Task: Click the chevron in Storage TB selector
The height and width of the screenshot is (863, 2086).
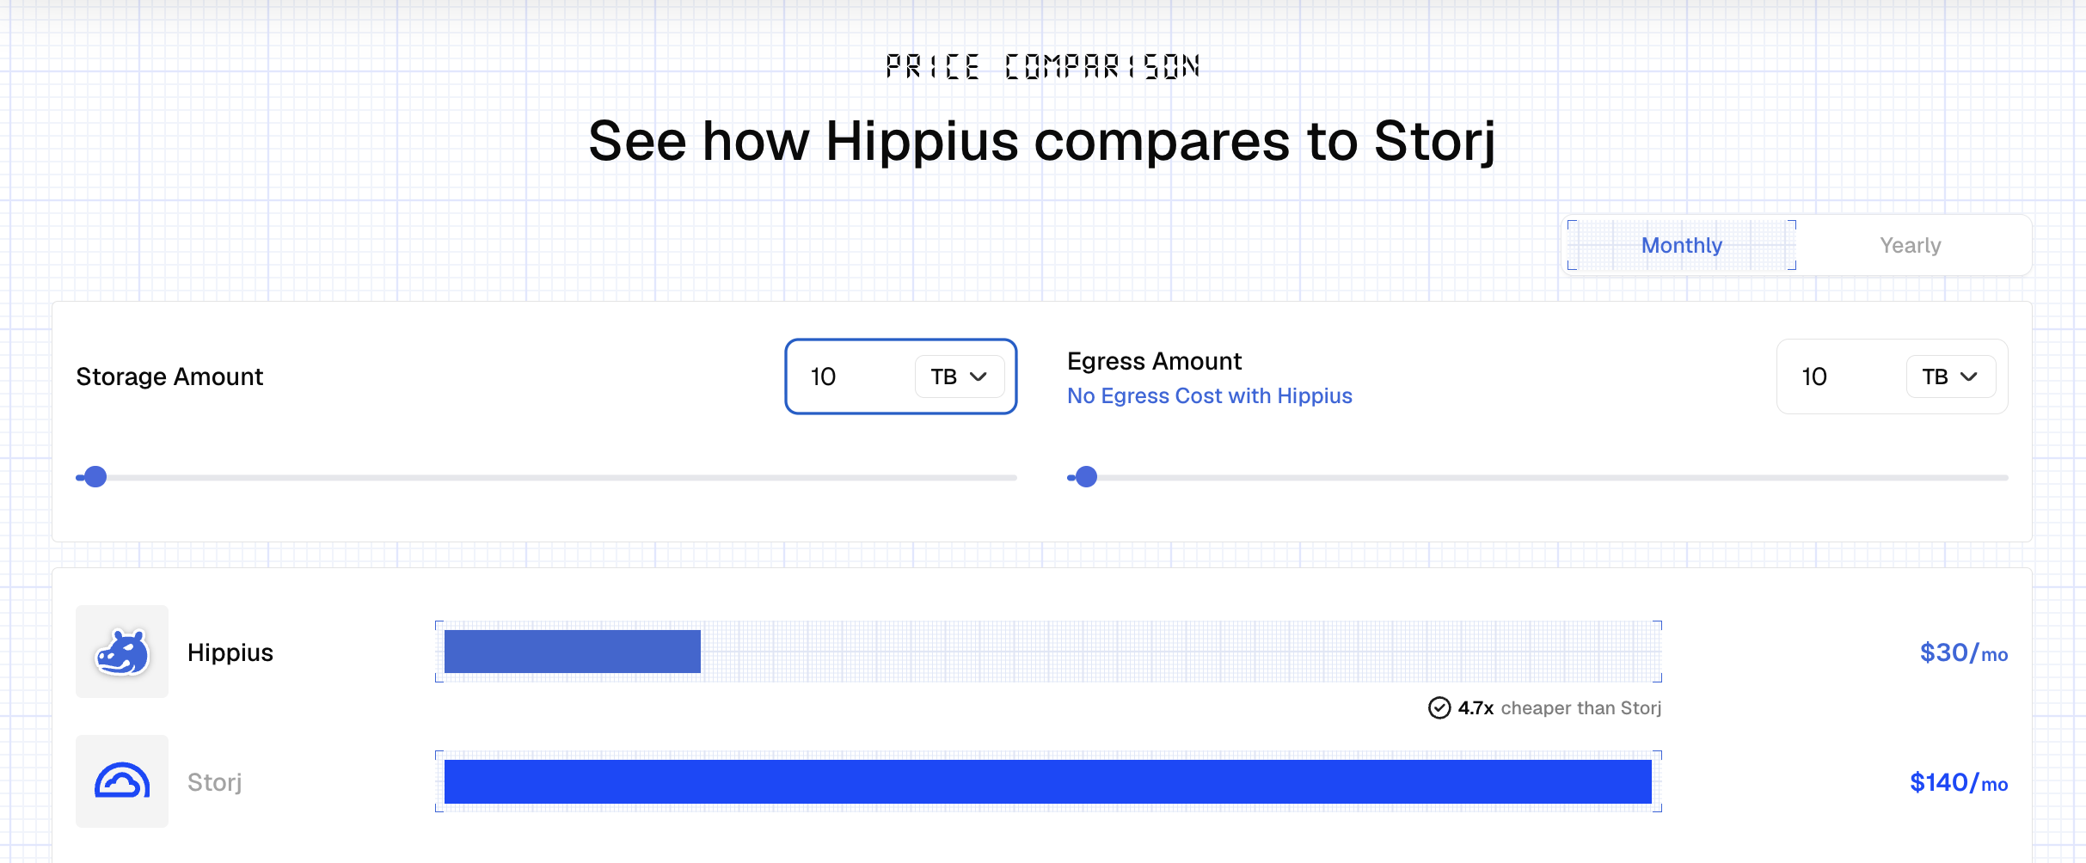Action: [x=979, y=376]
